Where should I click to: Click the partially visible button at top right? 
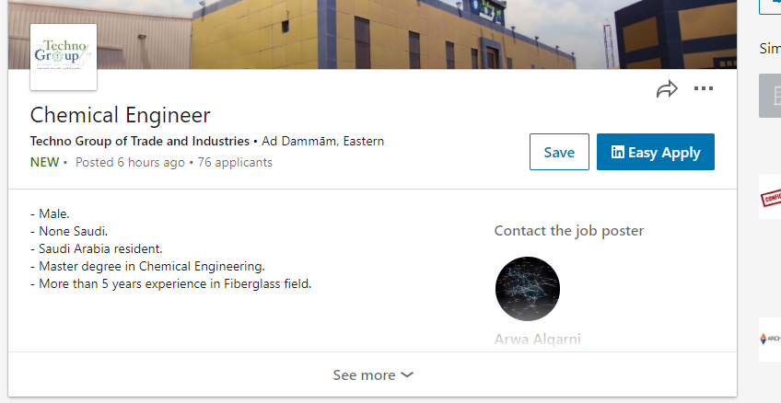click(x=770, y=7)
